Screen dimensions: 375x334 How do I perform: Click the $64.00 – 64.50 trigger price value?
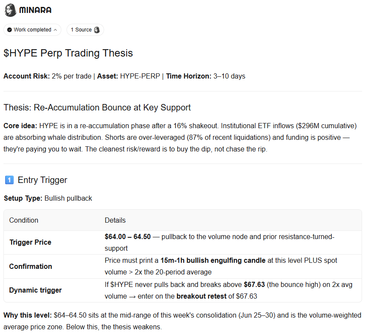click(128, 237)
